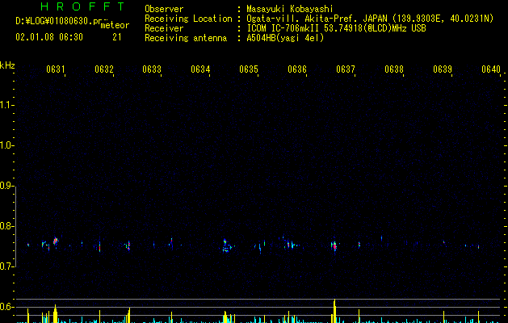Click the 0631 time marker

[56, 69]
